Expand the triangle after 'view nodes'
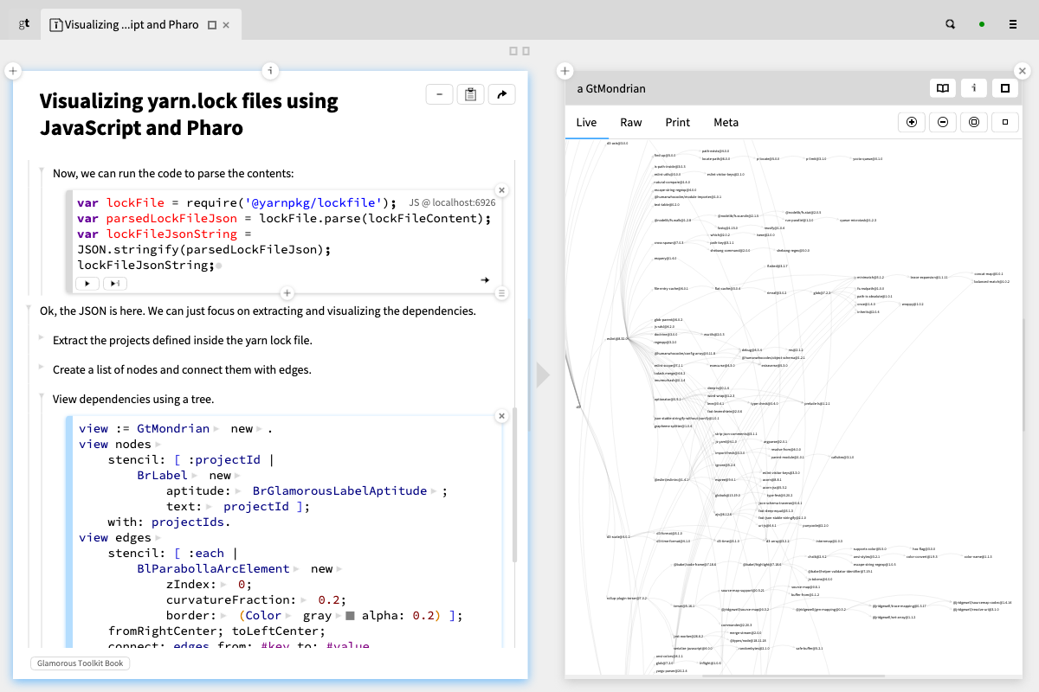The image size is (1039, 692). pos(158,445)
